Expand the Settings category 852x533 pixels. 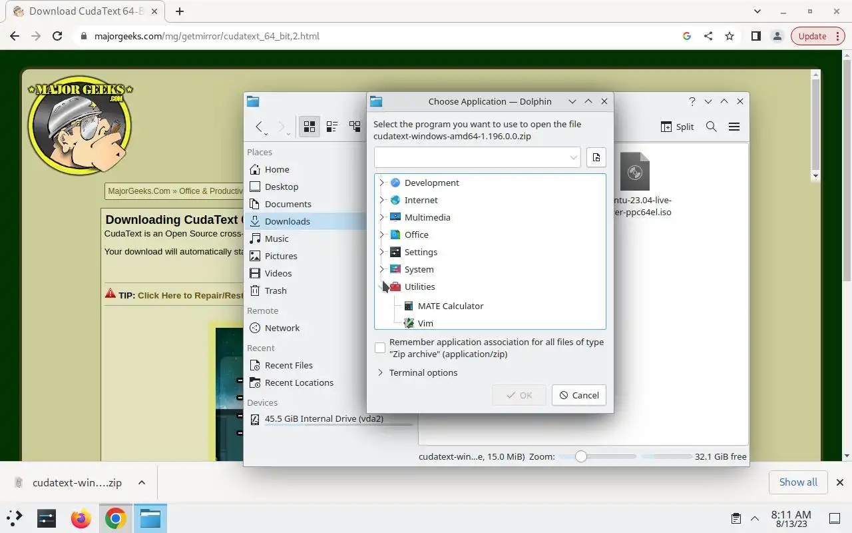tap(381, 252)
